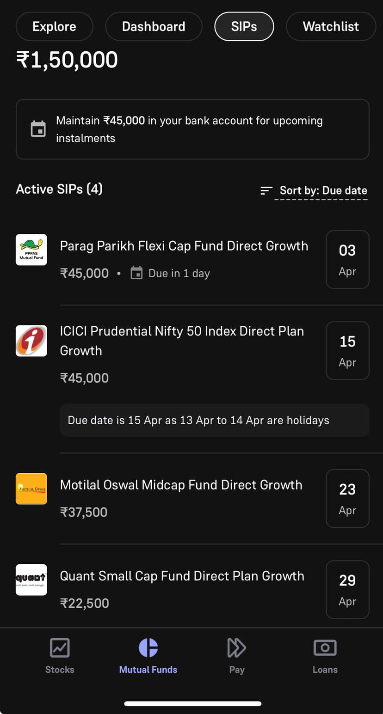Tap the Motilal Oswal fund logo
The width and height of the screenshot is (383, 714).
click(x=31, y=488)
